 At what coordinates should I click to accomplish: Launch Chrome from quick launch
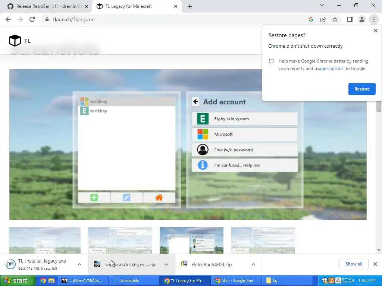(43, 281)
